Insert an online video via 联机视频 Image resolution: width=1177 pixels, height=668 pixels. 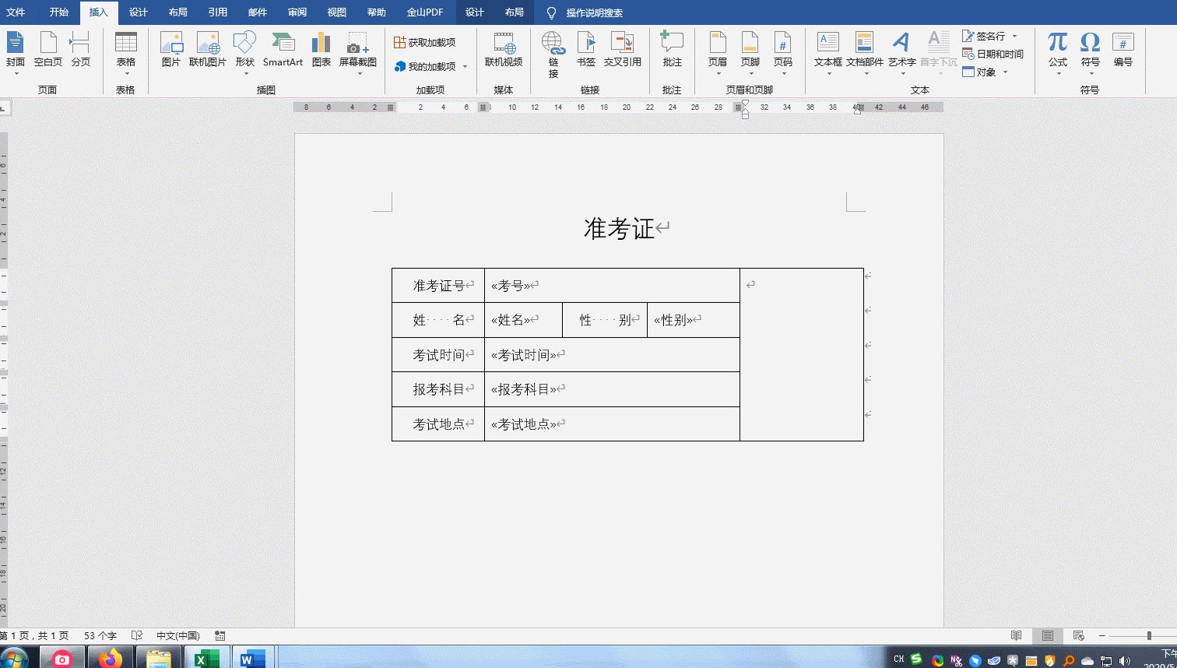click(x=504, y=52)
